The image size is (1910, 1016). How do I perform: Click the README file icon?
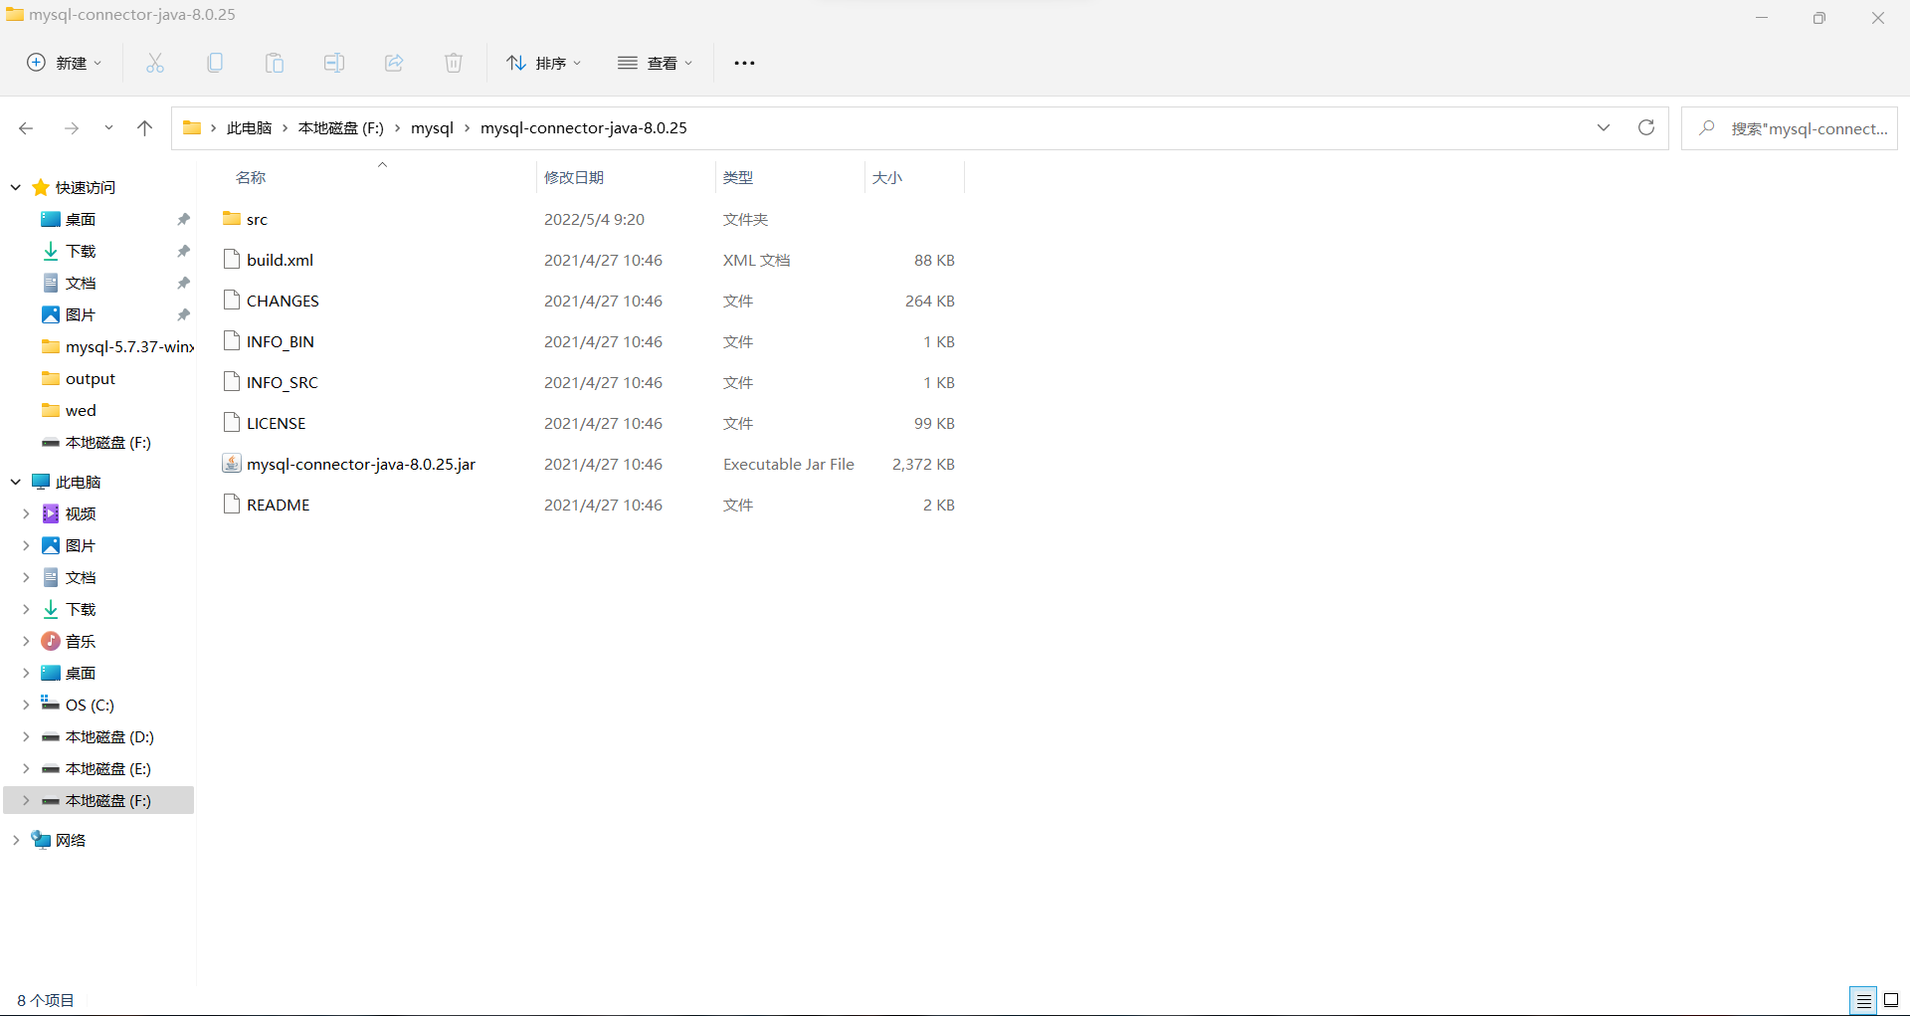pyautogui.click(x=232, y=505)
